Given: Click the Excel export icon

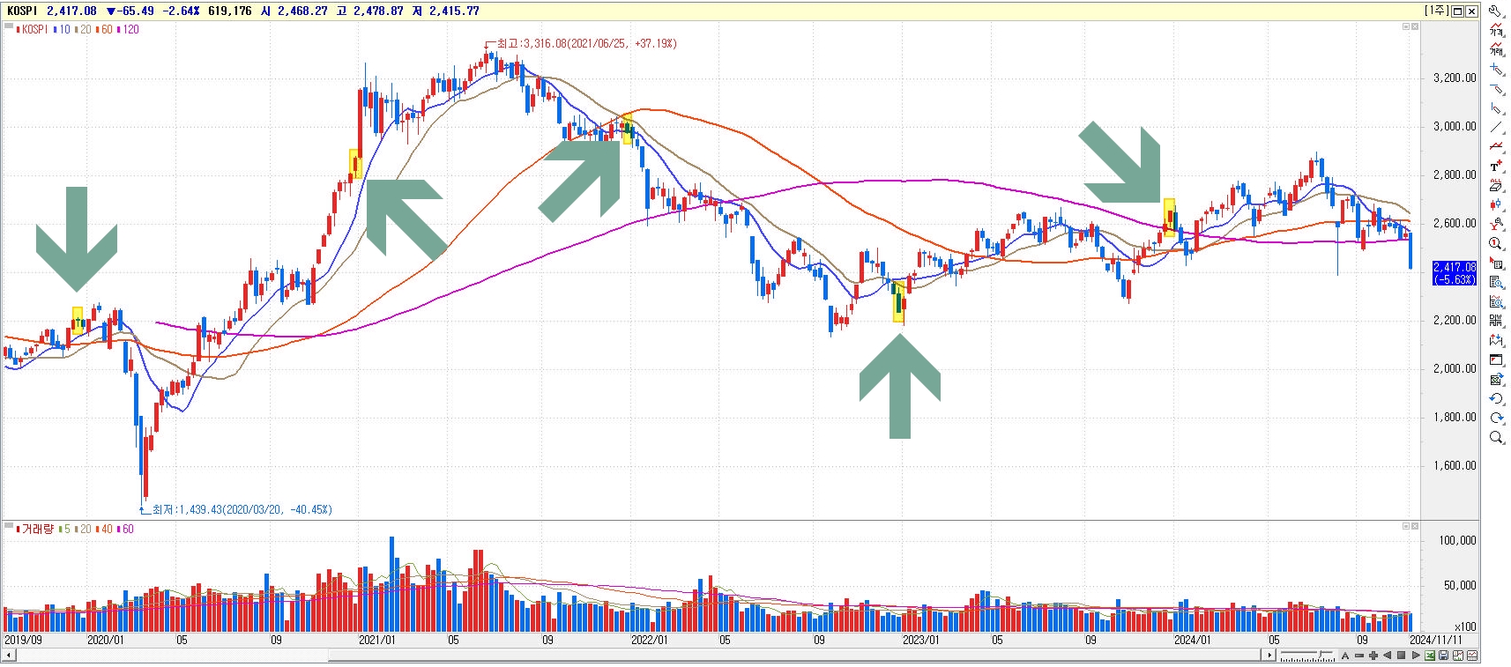Looking at the screenshot, I should (x=1430, y=656).
